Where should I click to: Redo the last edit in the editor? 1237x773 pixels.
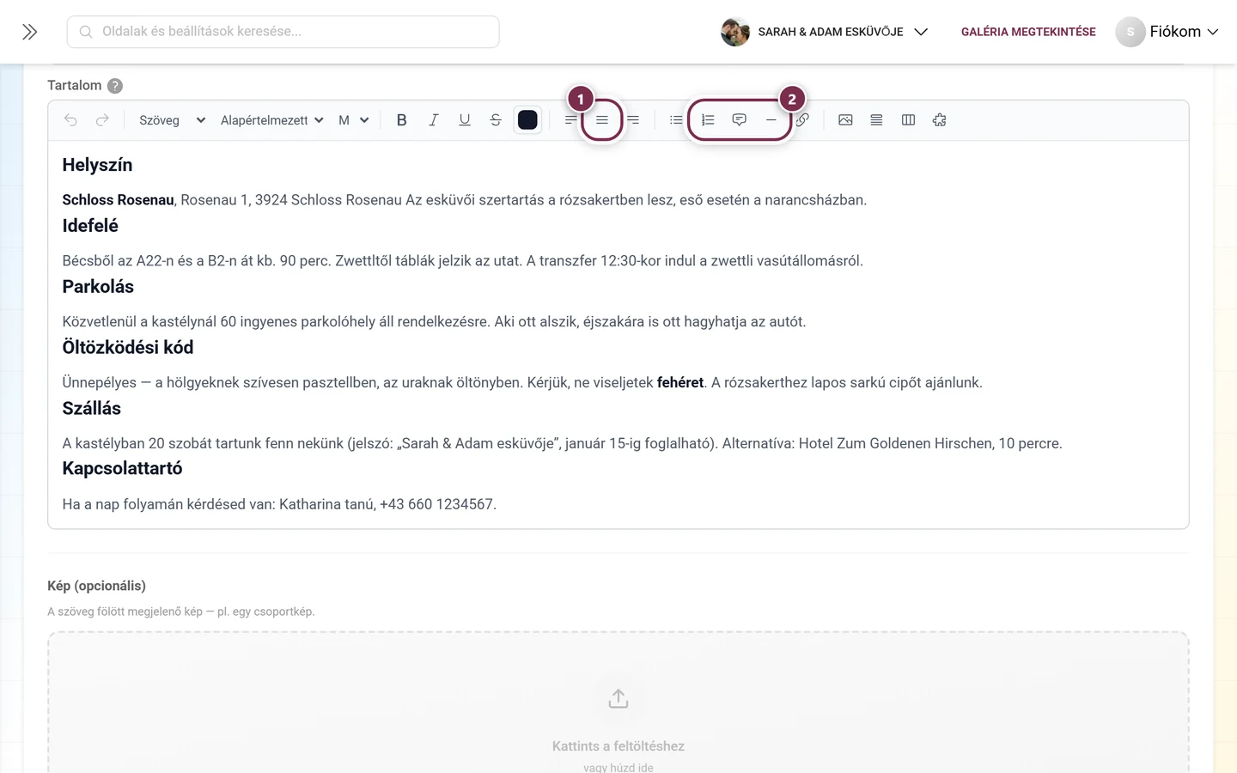tap(102, 120)
